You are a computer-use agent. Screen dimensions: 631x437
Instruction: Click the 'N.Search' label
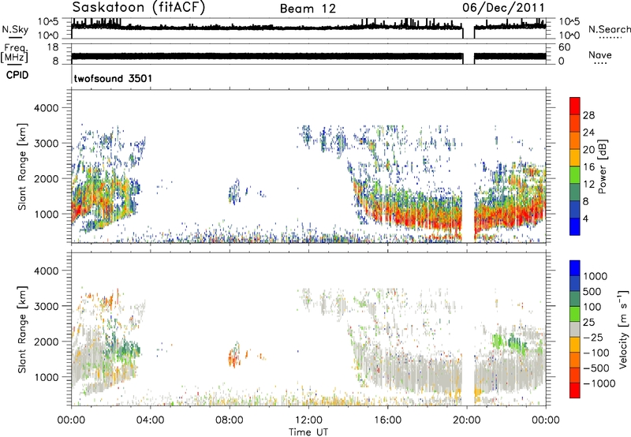coord(609,29)
